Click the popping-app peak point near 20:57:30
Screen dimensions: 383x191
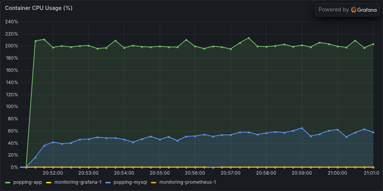[249, 38]
